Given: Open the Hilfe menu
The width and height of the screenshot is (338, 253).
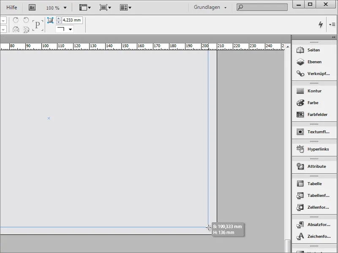Looking at the screenshot, I should [x=12, y=8].
